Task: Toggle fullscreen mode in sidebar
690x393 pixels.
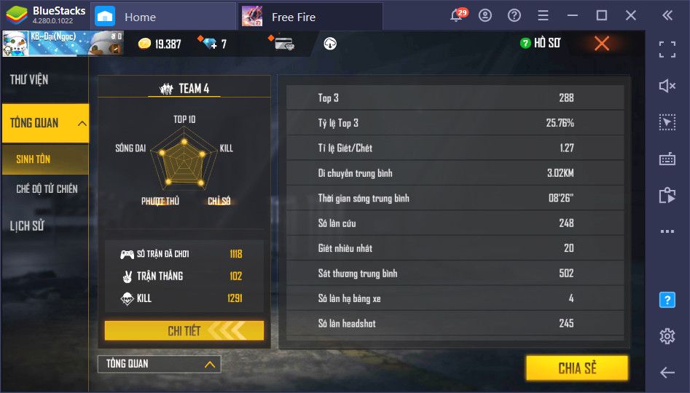Action: click(667, 49)
